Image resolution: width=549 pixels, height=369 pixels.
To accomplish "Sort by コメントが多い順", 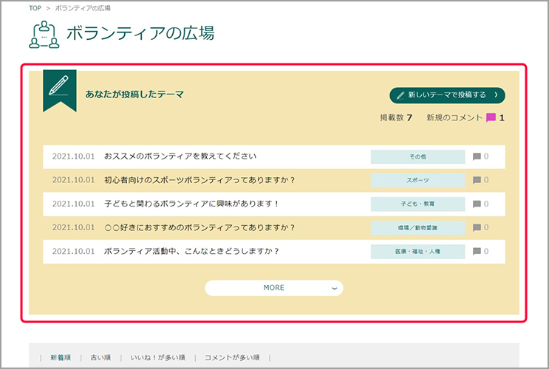I will [x=231, y=357].
